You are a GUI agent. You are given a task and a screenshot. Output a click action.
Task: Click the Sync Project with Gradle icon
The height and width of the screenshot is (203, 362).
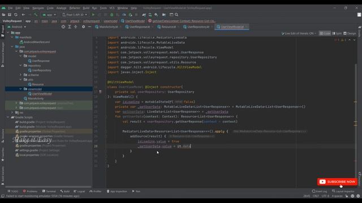(144, 15)
